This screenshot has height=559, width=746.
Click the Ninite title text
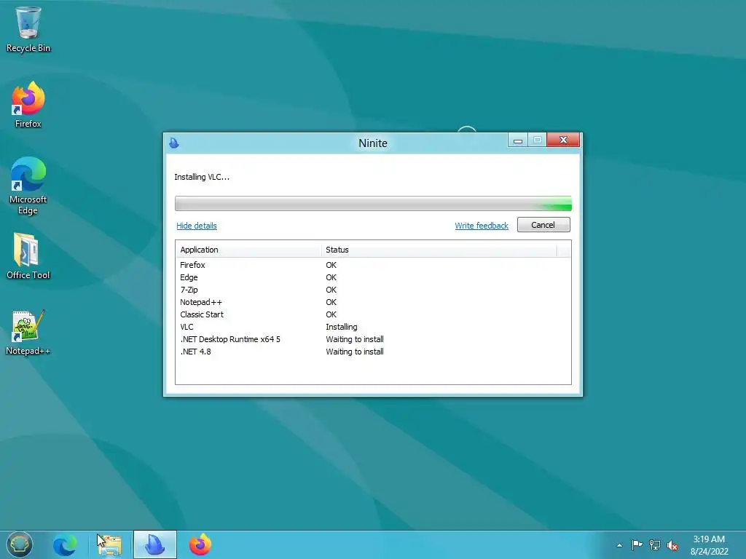tap(373, 143)
